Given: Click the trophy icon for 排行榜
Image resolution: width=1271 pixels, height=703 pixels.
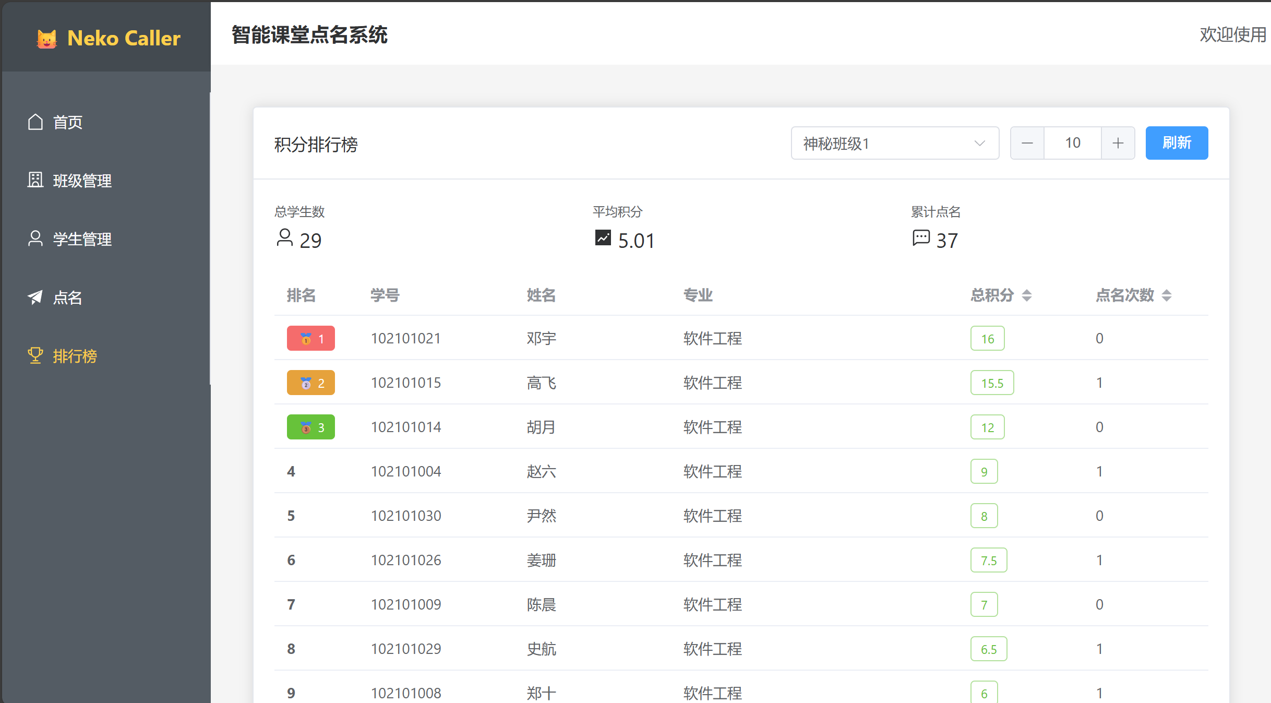Looking at the screenshot, I should [35, 355].
